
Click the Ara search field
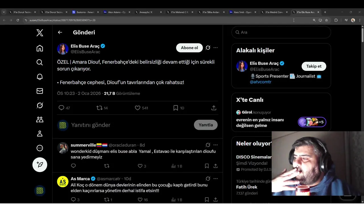[x=281, y=32]
